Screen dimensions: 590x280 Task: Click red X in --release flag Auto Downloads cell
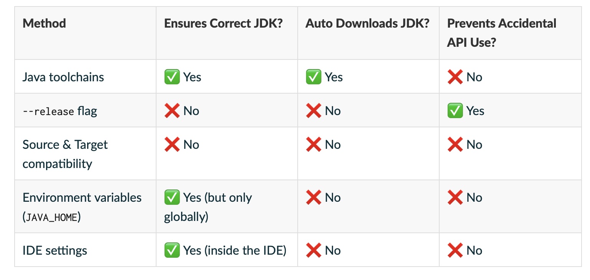coord(313,111)
